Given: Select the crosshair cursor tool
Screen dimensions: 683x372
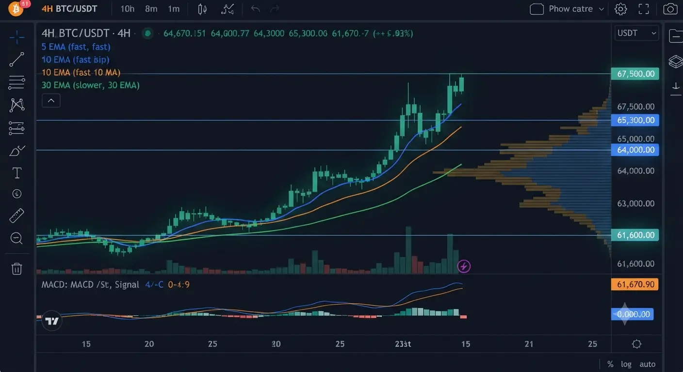Looking at the screenshot, I should pyautogui.click(x=17, y=37).
